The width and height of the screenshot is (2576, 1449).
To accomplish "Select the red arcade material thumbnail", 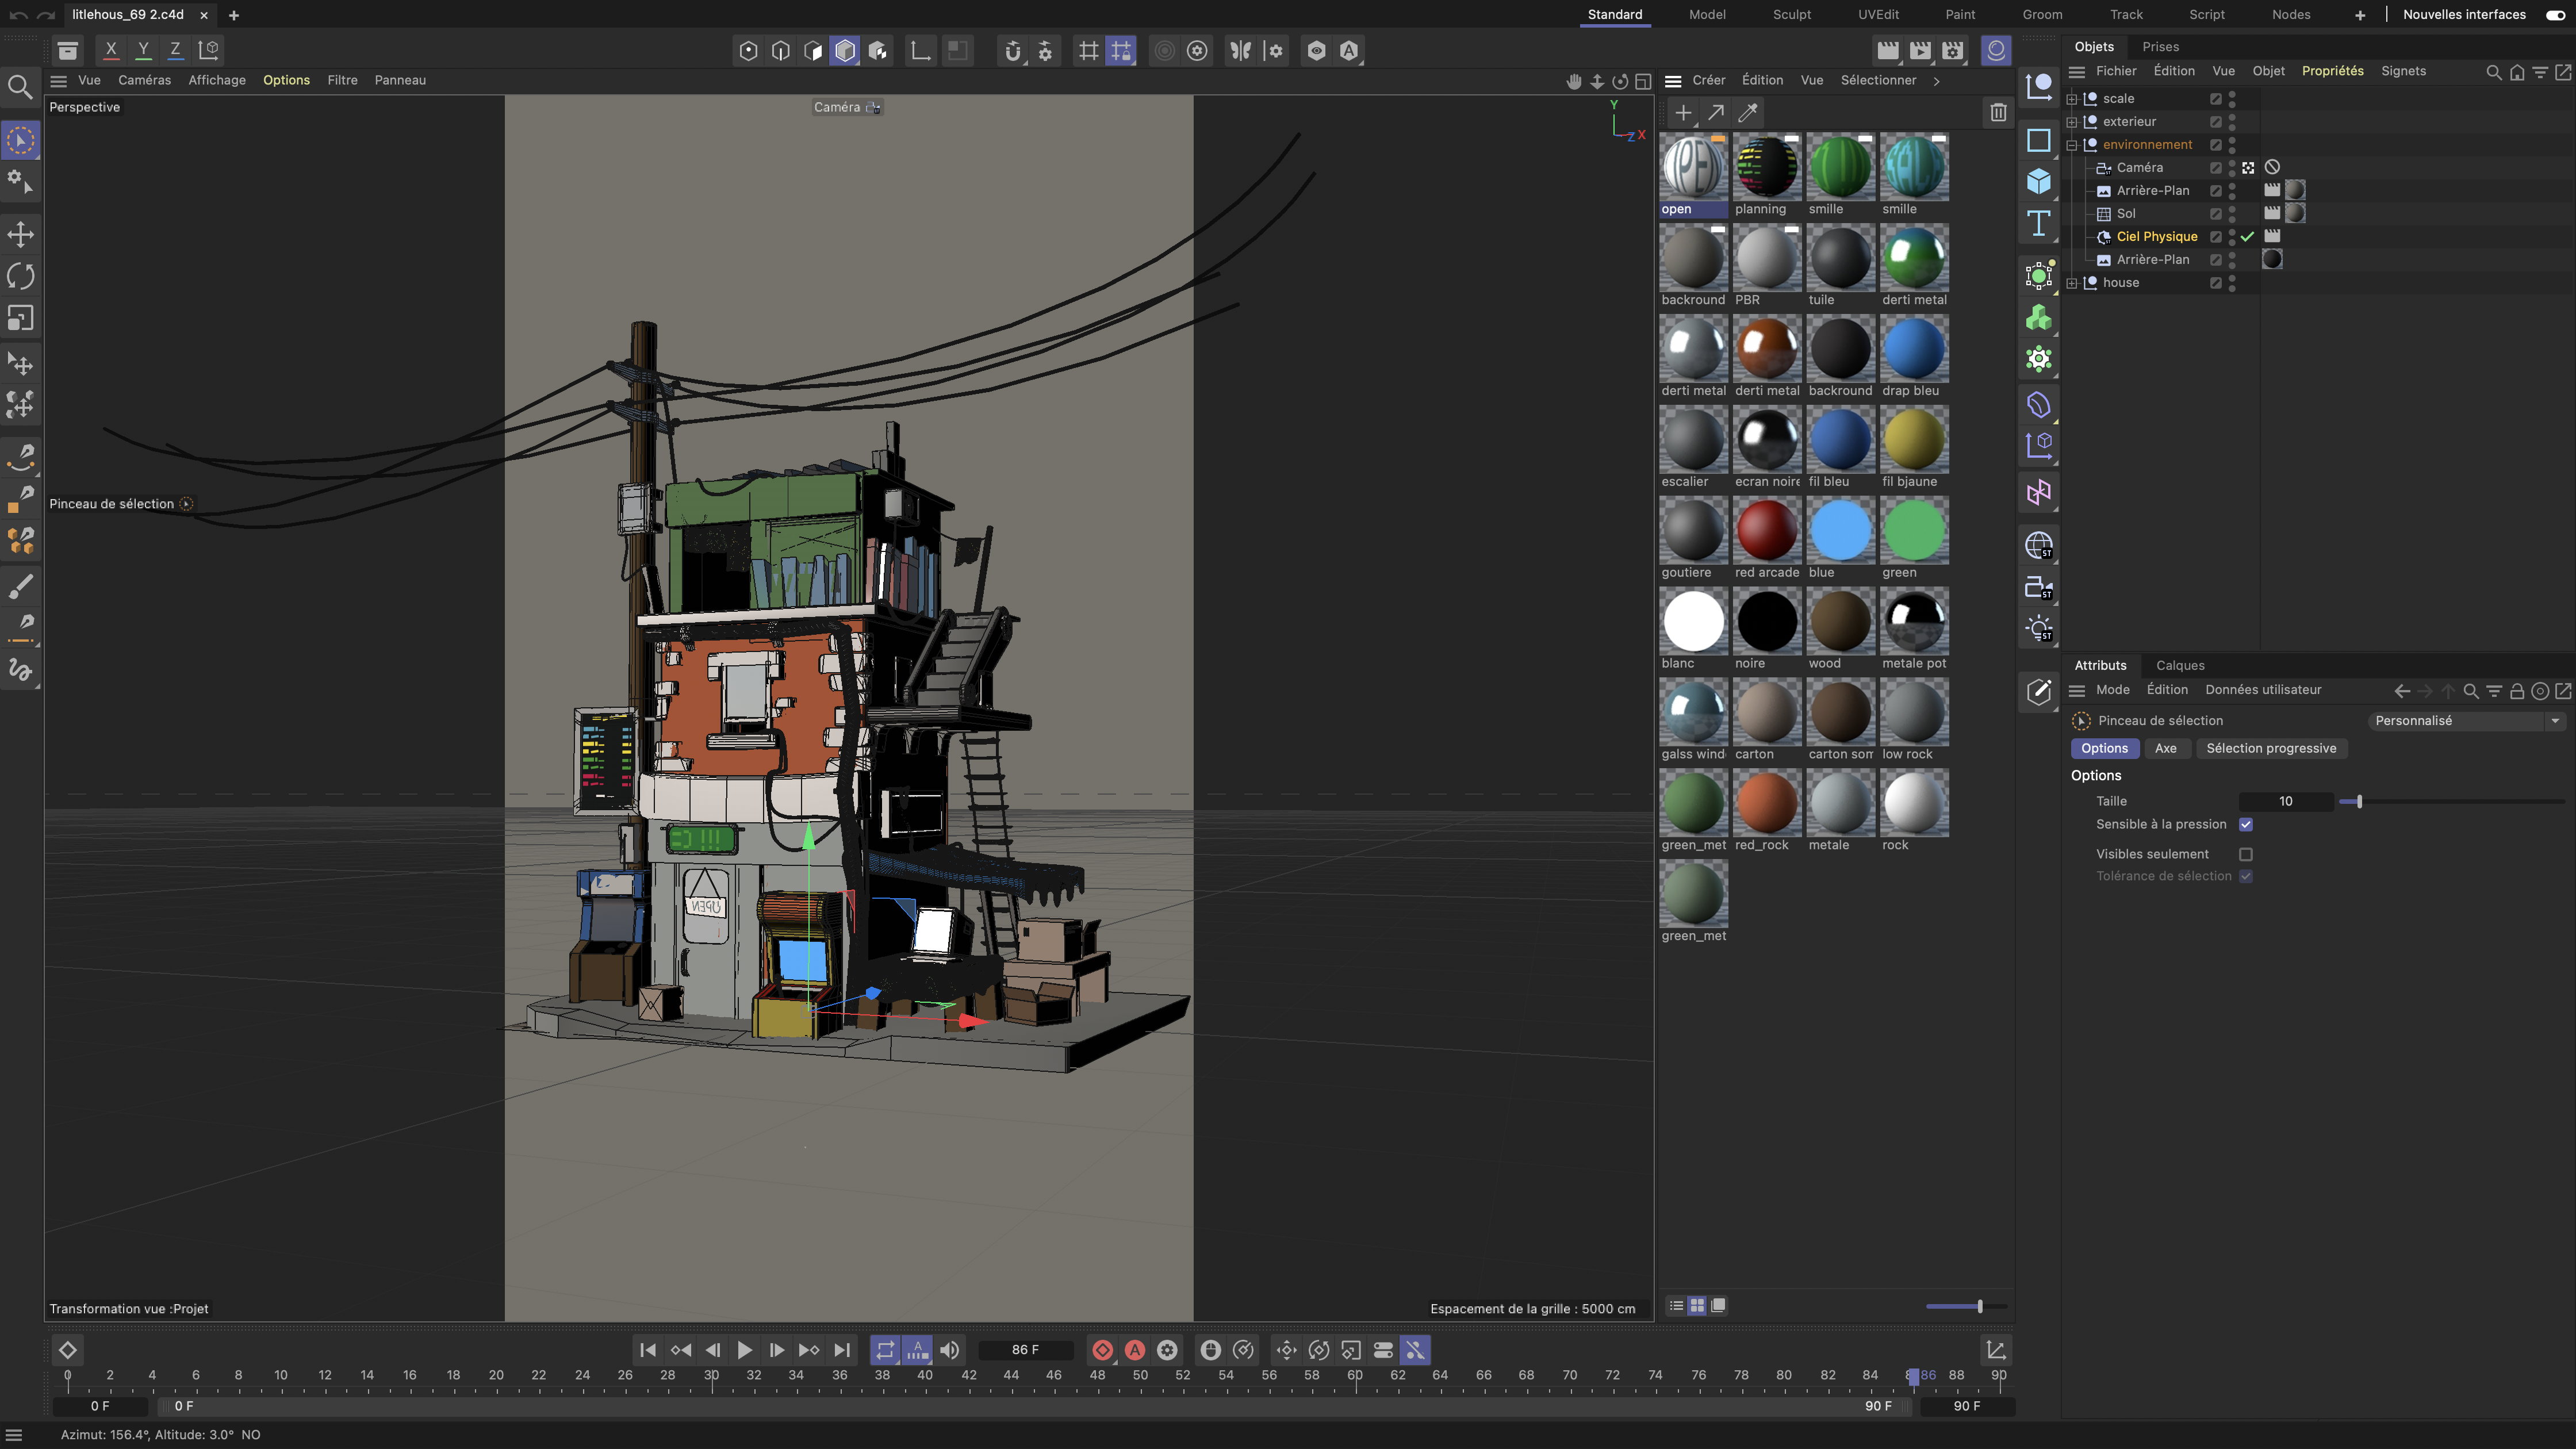I will click(x=1766, y=531).
